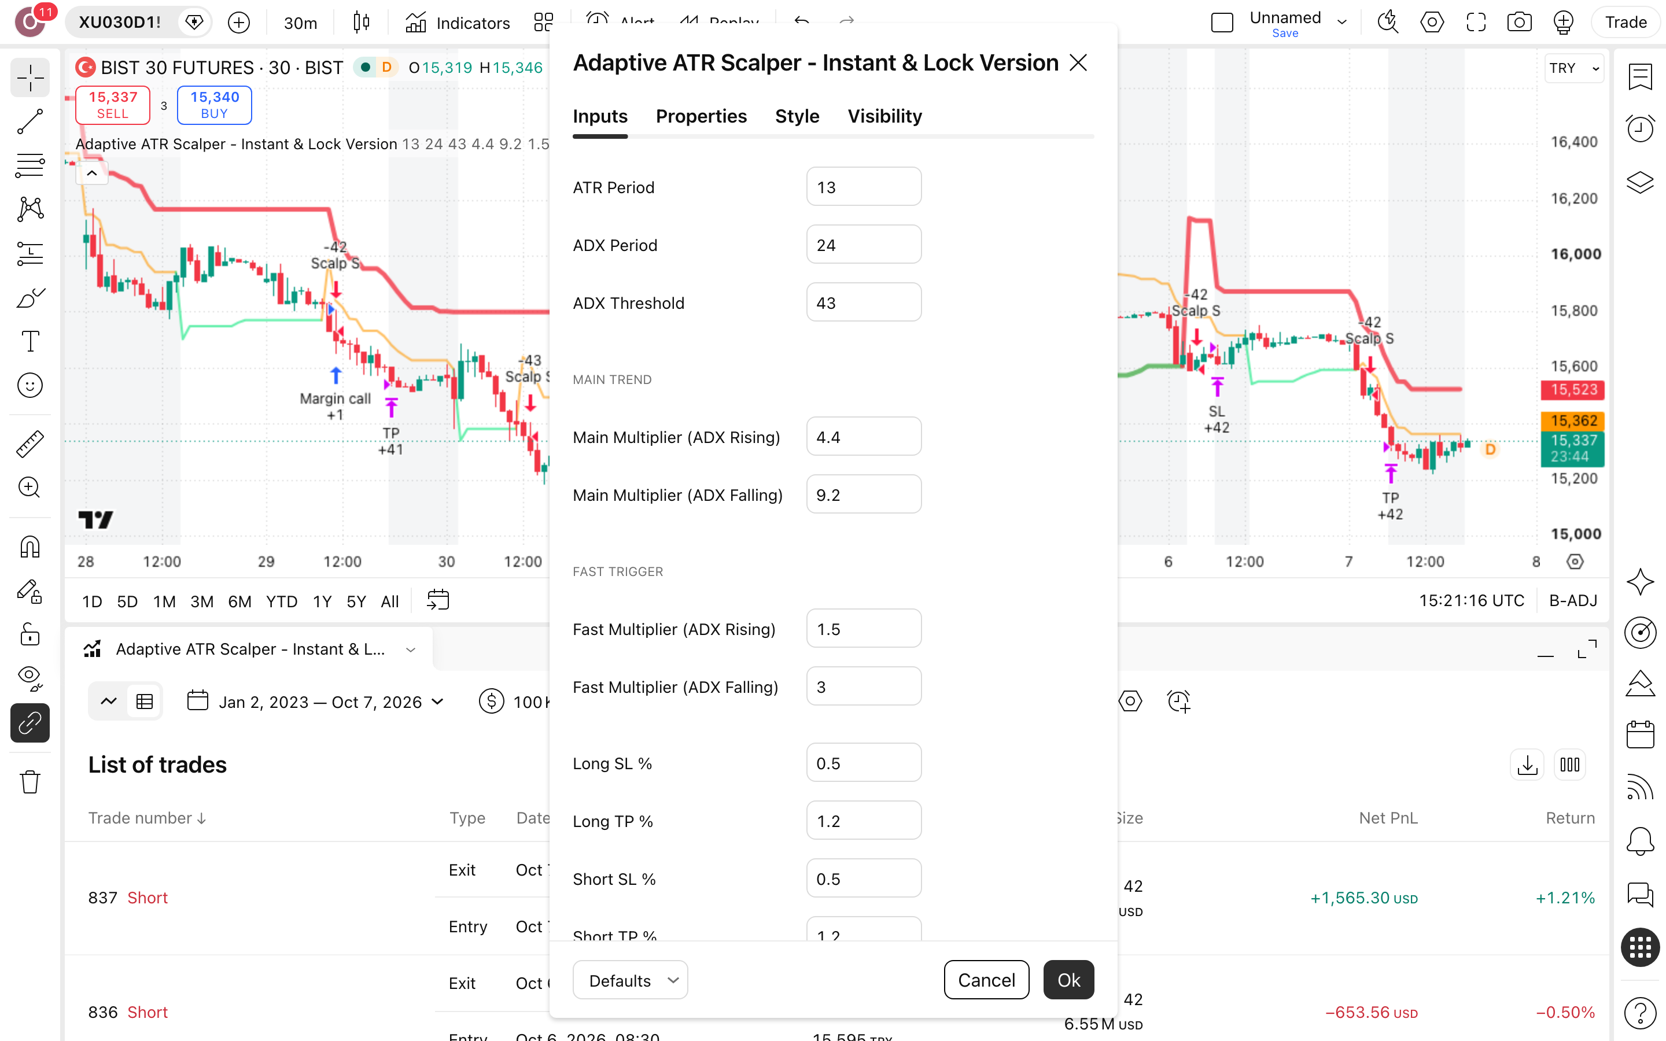Open the fullscreen mode icon
Image resolution: width=1666 pixels, height=1041 pixels.
[1475, 22]
